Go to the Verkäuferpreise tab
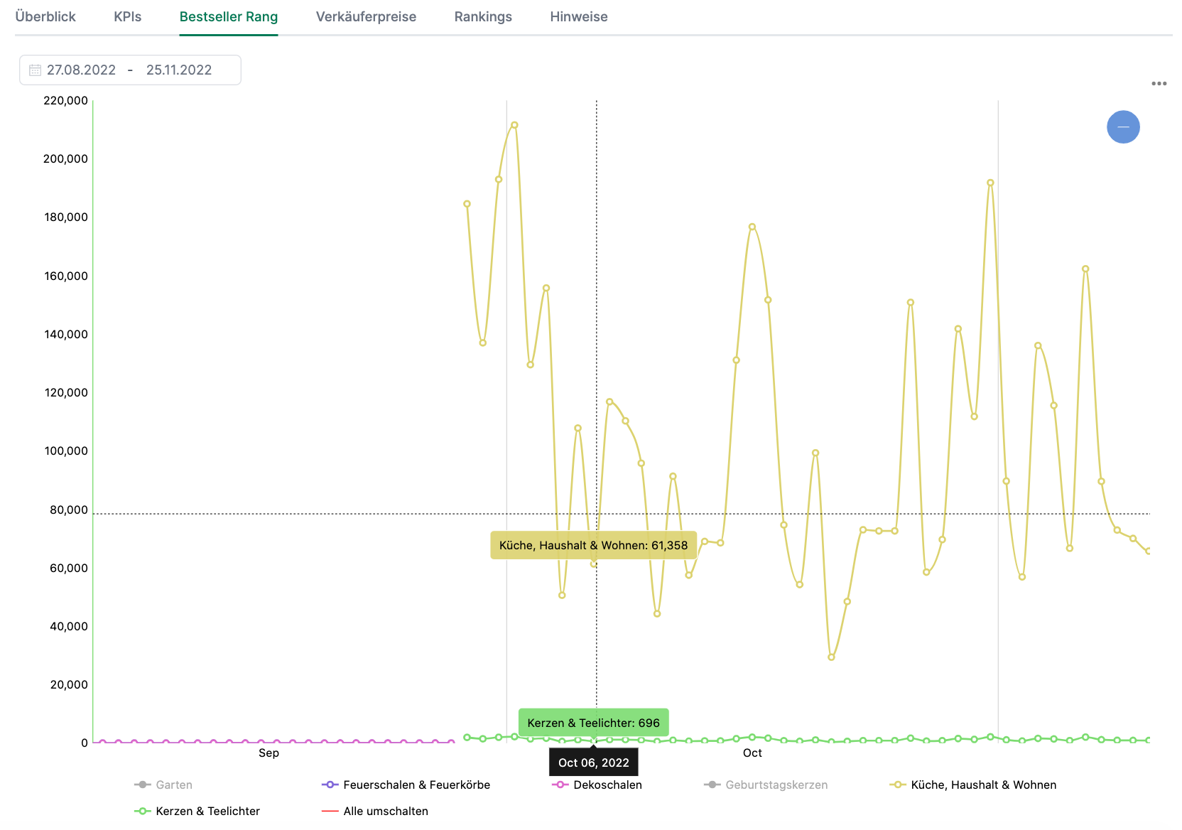 coord(366,16)
